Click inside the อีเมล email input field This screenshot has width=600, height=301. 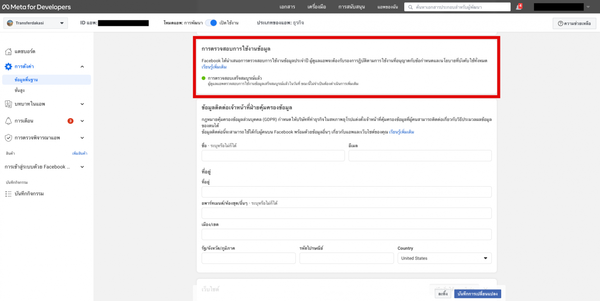coord(420,155)
